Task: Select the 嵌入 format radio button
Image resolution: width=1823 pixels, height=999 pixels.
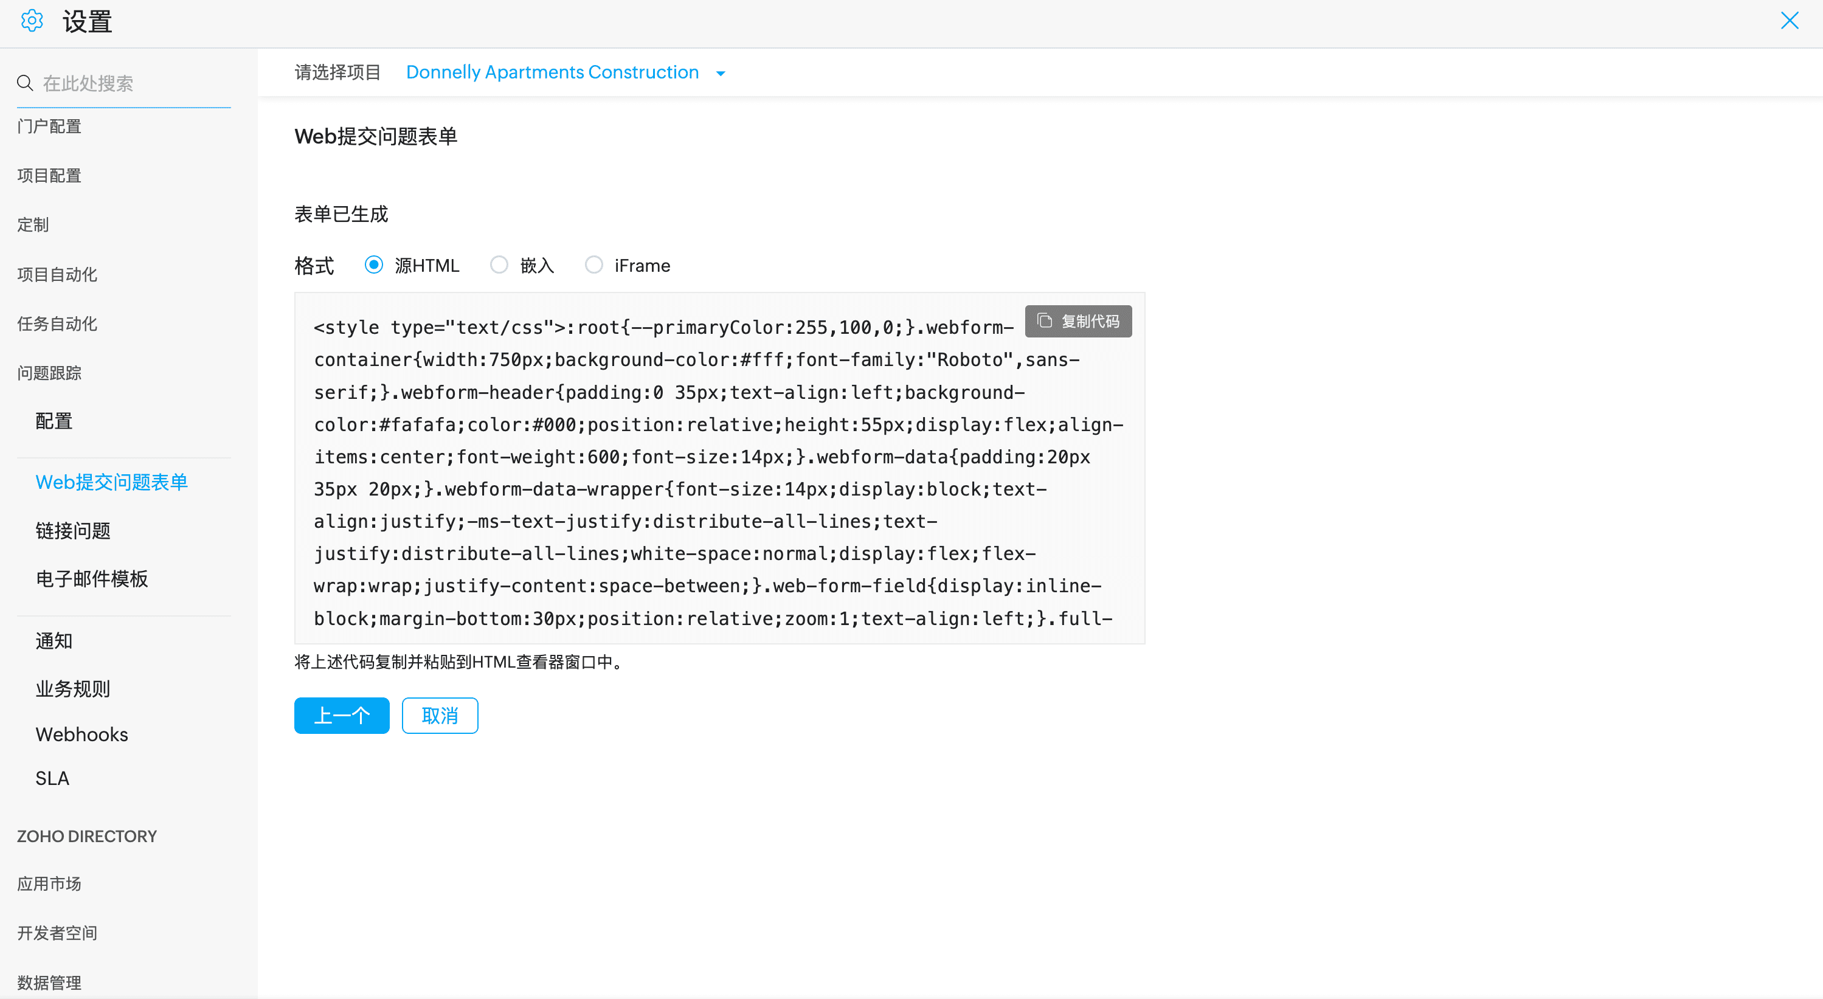Action: pyautogui.click(x=499, y=264)
